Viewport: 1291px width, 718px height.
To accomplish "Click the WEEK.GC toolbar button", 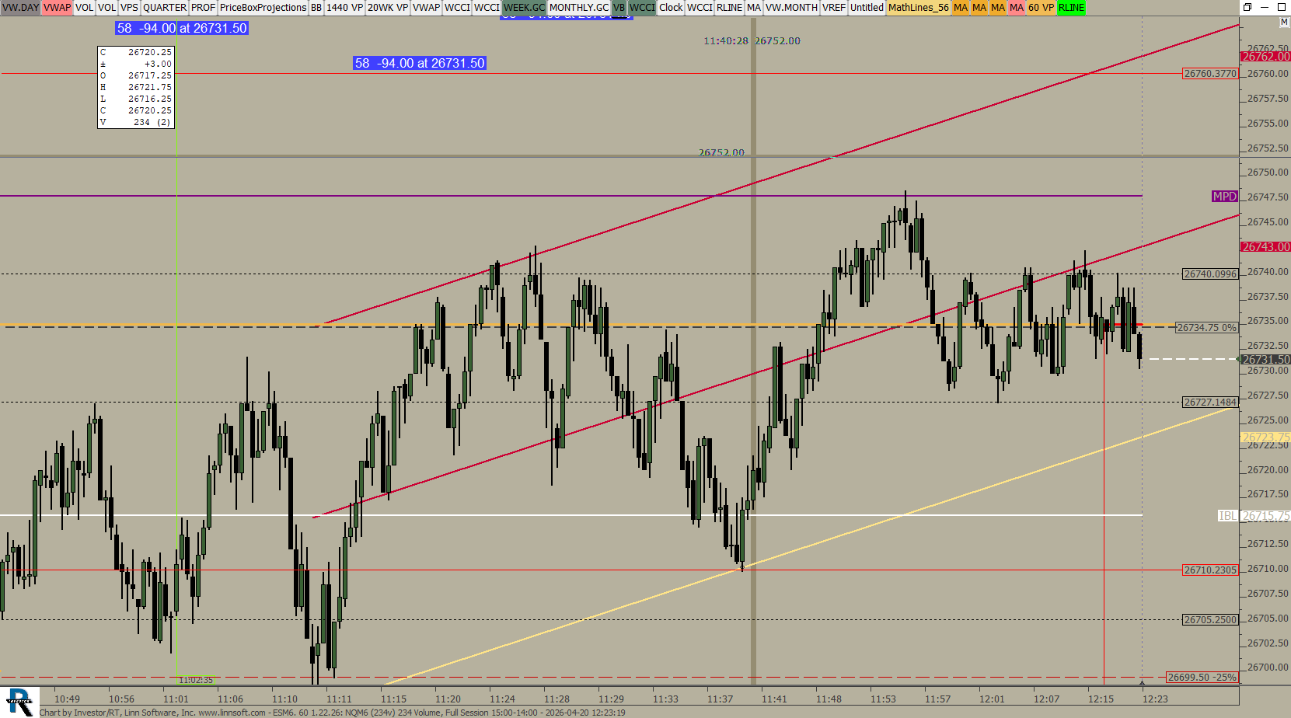I will pos(524,8).
